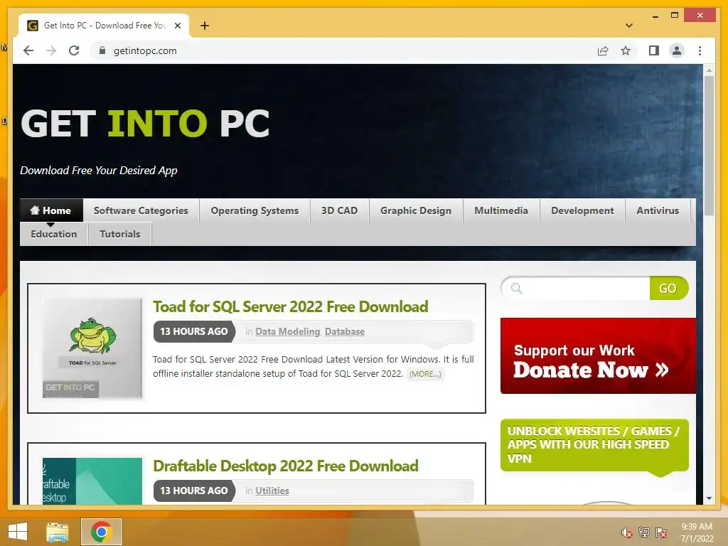Viewport: 728px width, 546px height.
Task: Click the 13 HOURS AGO badge on Draftable post
Action: tap(194, 491)
